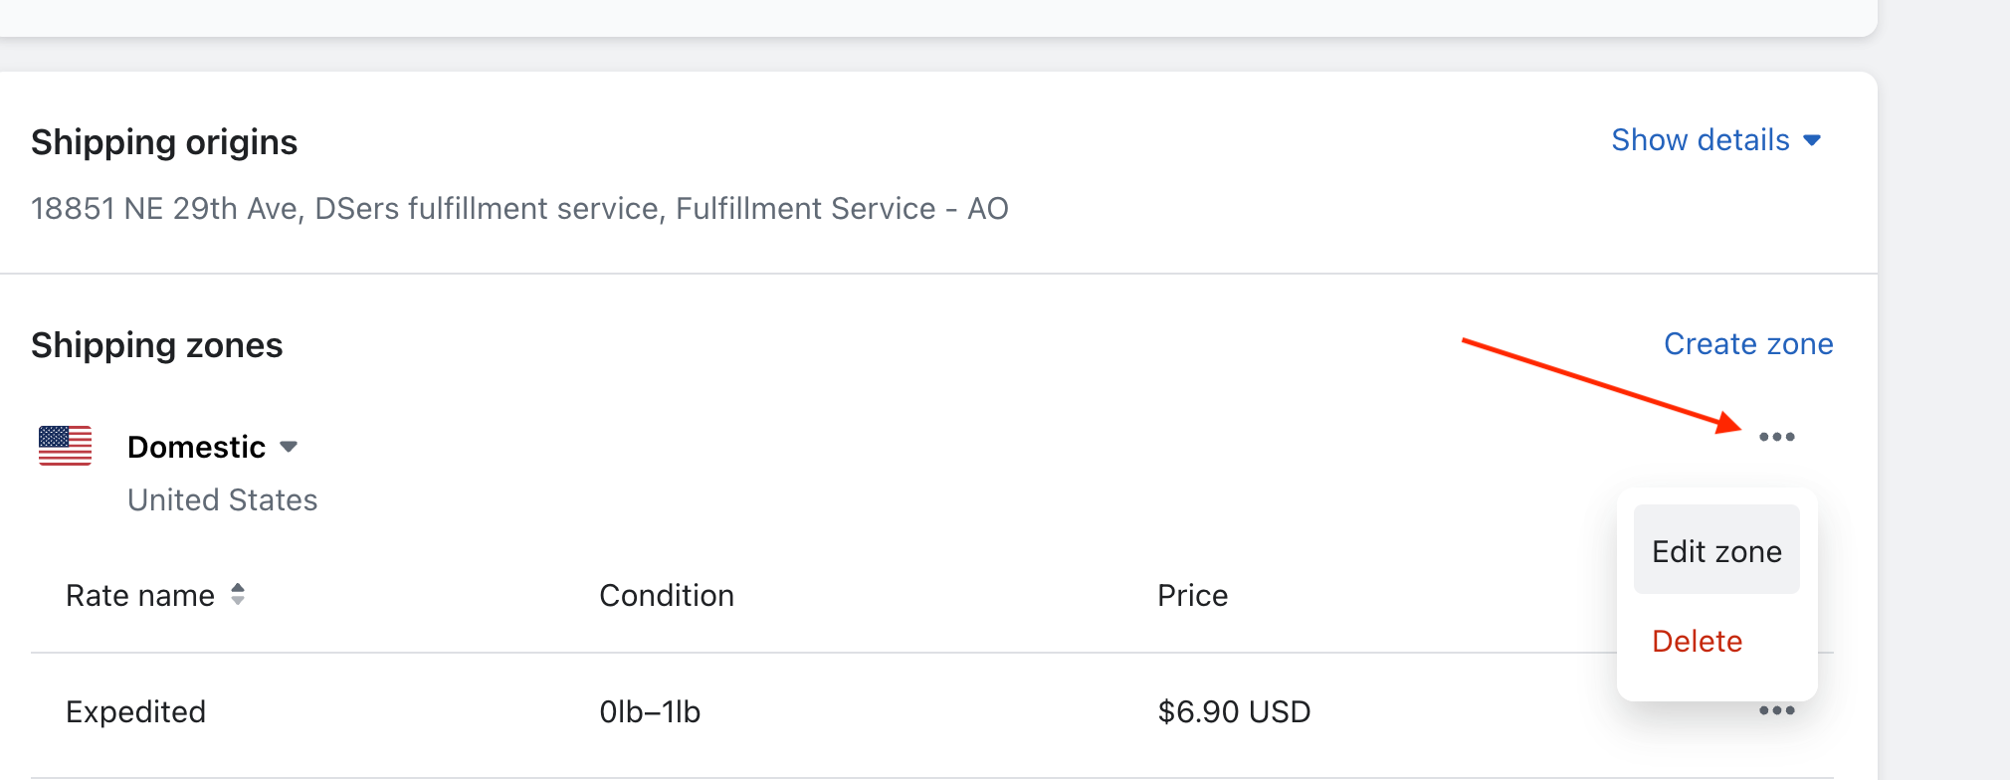Click the Create zone link

click(1748, 344)
